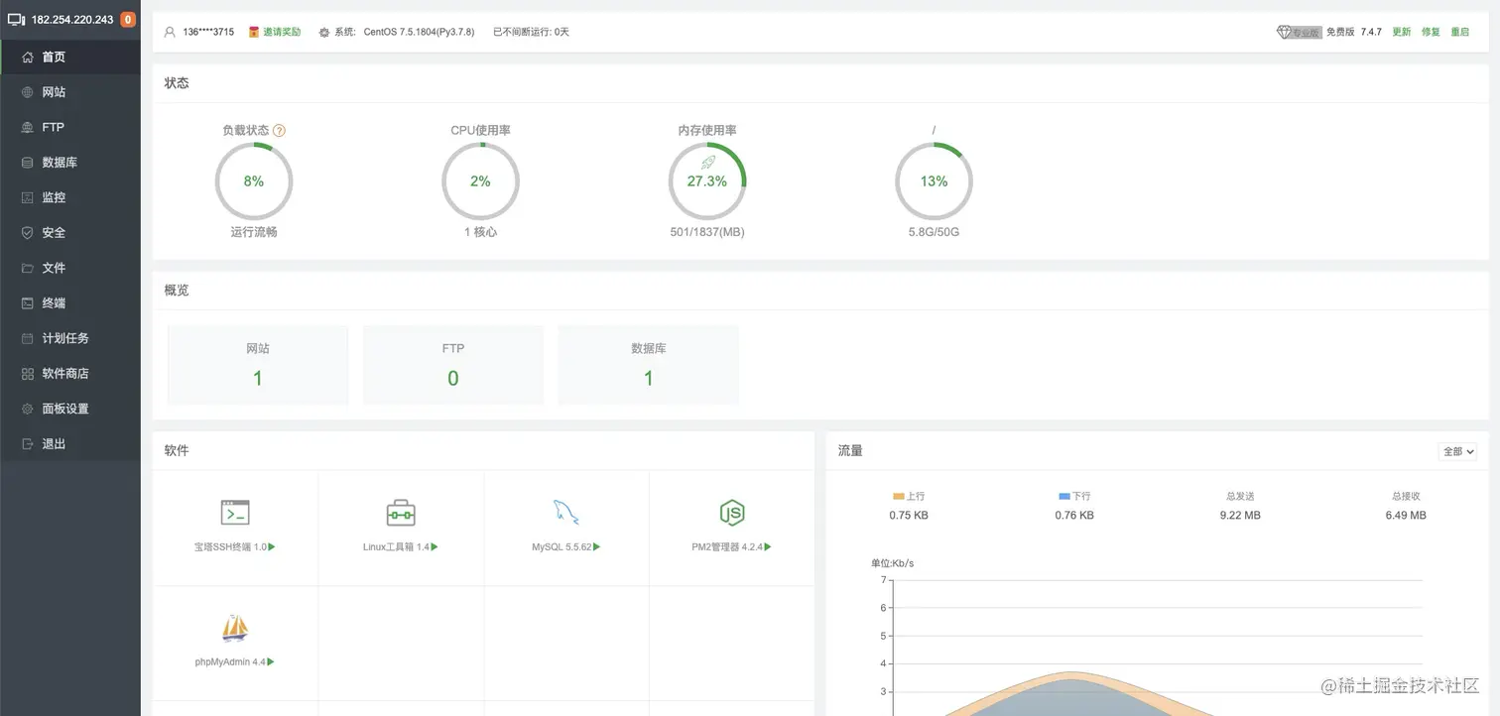Screen dimensions: 1500x716
Task: Click the 运行流畅 load status text
Action: (x=254, y=232)
